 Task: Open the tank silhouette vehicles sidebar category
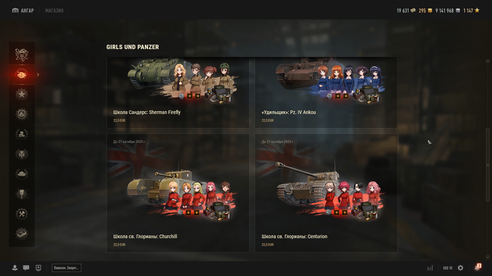[22, 174]
